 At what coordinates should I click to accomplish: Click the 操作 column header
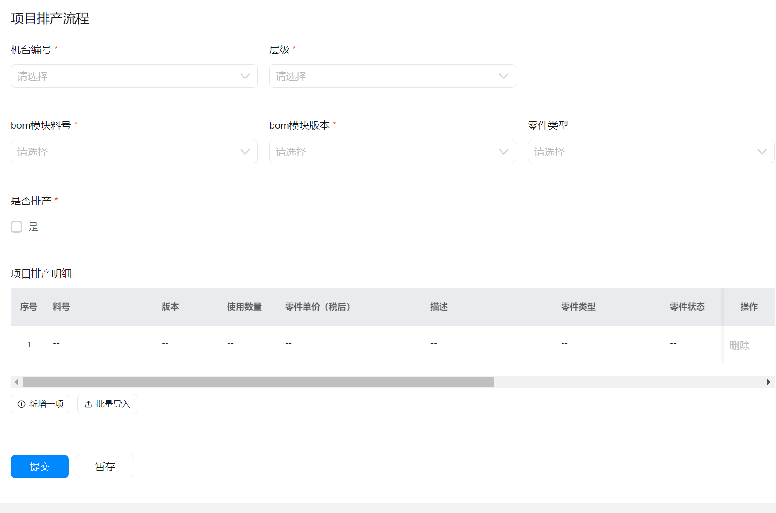coord(749,307)
